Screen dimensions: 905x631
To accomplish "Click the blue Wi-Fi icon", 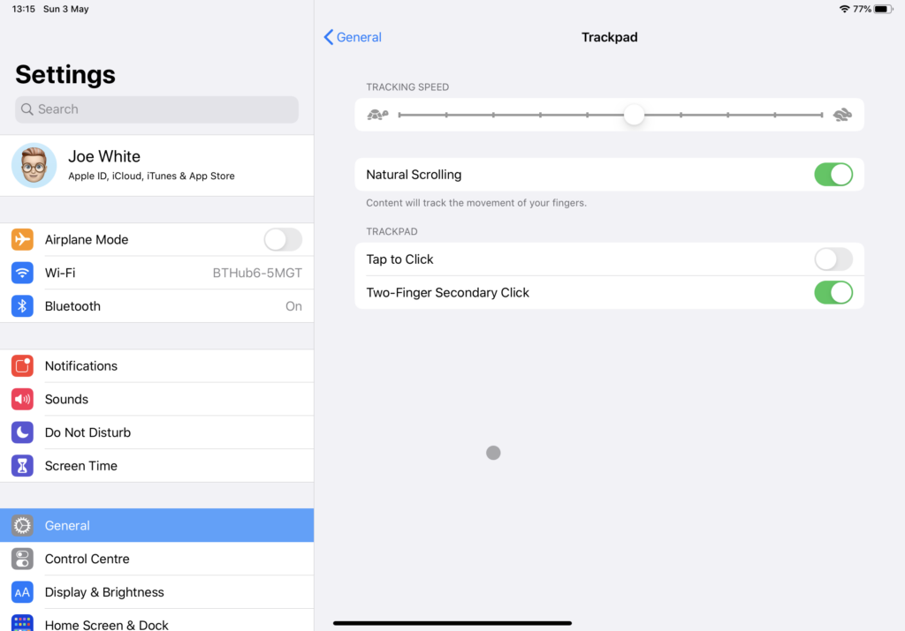I will 22,273.
